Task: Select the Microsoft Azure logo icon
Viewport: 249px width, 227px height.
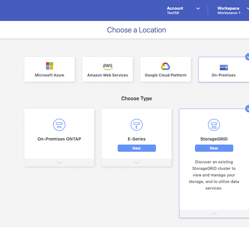Action: tap(49, 66)
